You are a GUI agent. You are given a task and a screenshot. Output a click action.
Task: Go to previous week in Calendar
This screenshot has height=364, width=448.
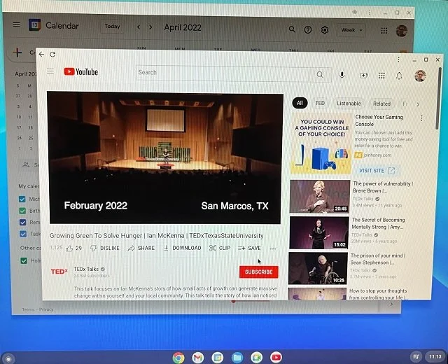coord(139,27)
